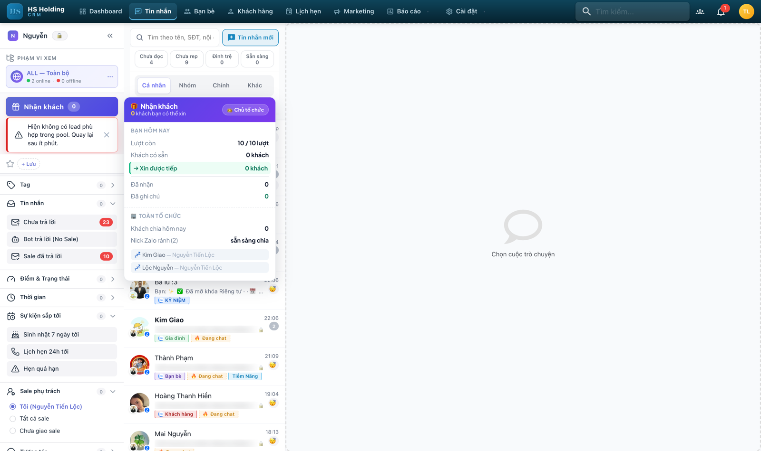Click the star favorite icon
Viewport: 761px width, 451px height.
[10, 164]
